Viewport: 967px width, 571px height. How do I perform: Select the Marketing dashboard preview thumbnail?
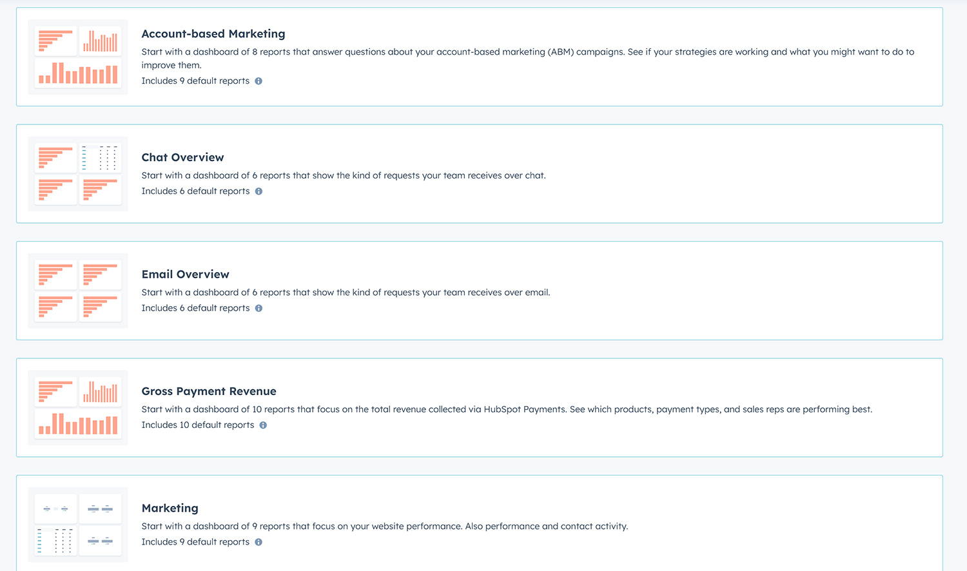coord(78,525)
